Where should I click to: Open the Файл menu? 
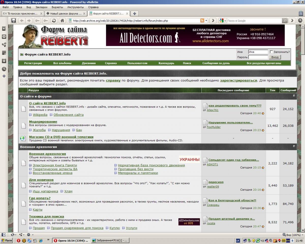point(6,7)
